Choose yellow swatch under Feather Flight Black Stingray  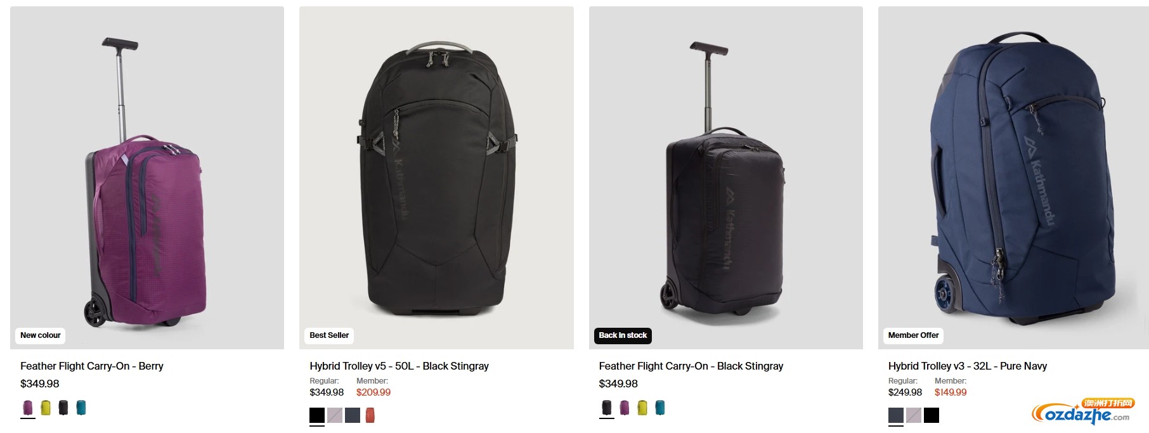642,408
